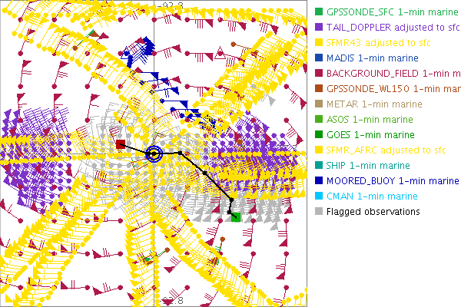Click the blue concentric storm center marker
The width and height of the screenshot is (461, 307).
tap(154, 154)
